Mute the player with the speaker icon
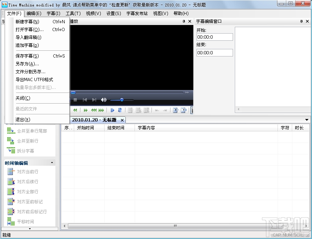This screenshot has width=312, height=239. [104, 100]
